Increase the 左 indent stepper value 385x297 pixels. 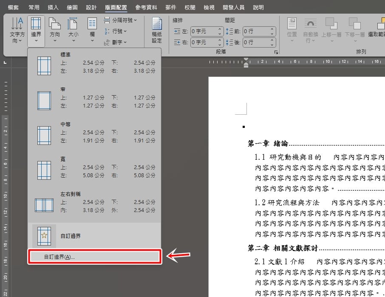(x=220, y=29)
